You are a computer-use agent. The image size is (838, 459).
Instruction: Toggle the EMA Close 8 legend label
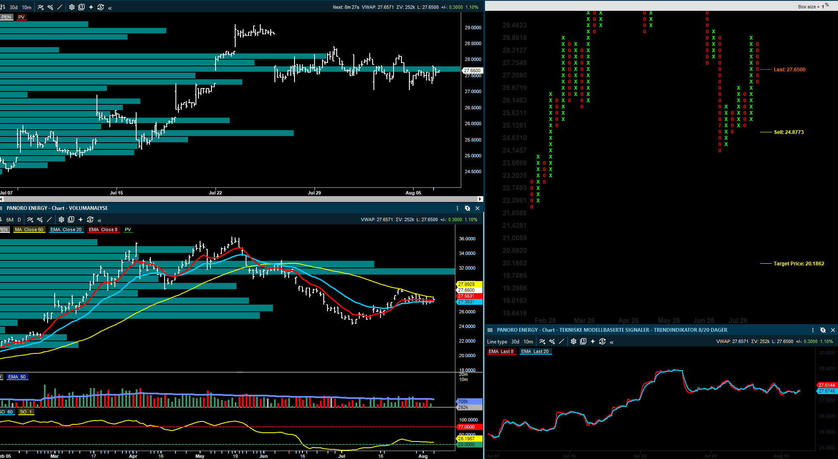103,229
